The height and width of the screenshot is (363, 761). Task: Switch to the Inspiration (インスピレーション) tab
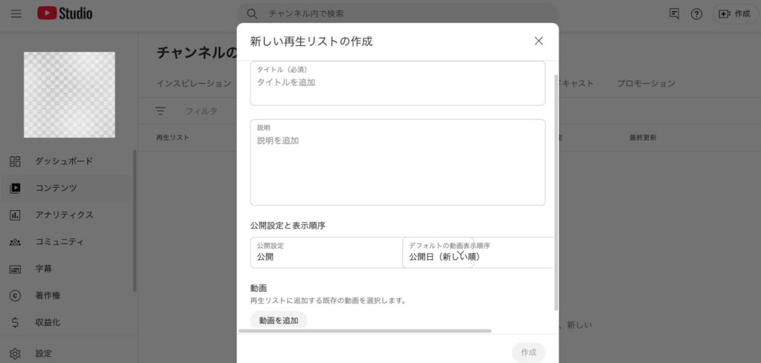pyautogui.click(x=193, y=83)
